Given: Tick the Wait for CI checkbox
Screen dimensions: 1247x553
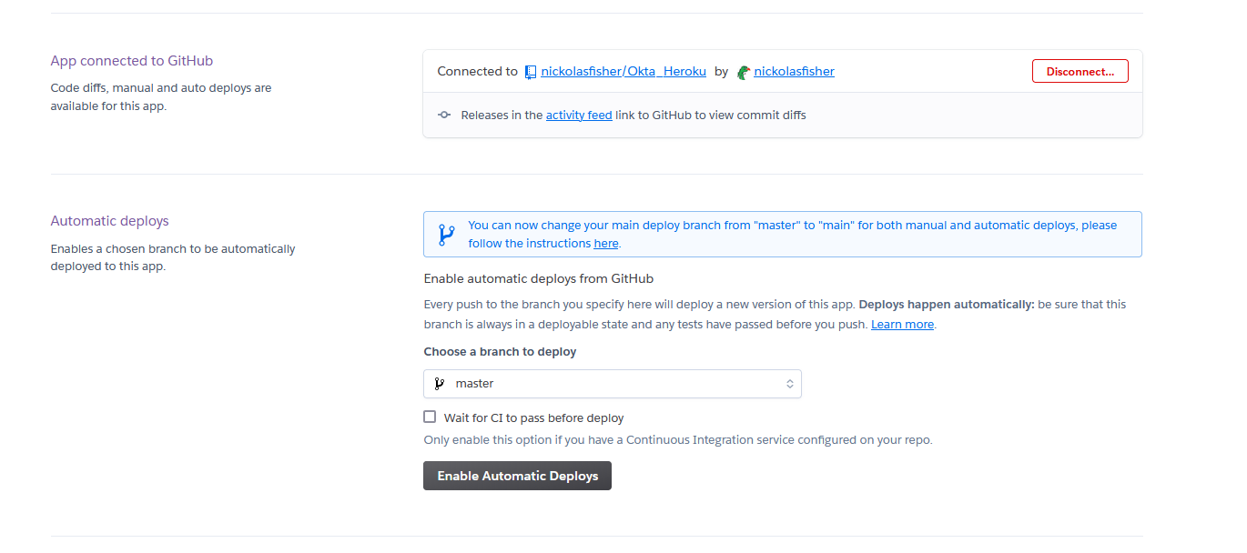Looking at the screenshot, I should tap(430, 417).
